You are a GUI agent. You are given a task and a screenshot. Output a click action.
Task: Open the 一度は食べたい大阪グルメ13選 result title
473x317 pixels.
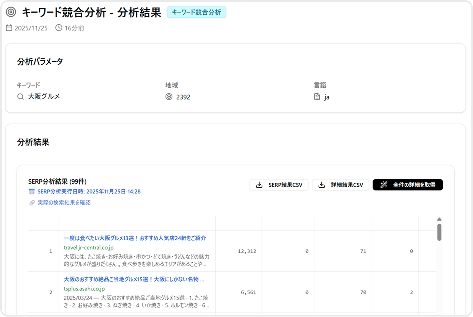135,238
